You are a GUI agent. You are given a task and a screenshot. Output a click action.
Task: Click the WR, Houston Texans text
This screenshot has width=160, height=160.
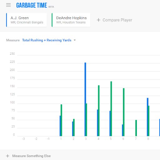tap(71, 22)
